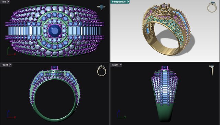This screenshot has height=125, width=220.
Task: Open the Top viewport title menu
Action: [x=4, y=2]
